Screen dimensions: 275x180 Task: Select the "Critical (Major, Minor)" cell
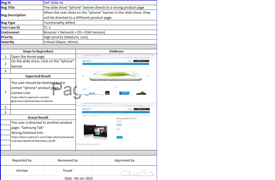[100, 42]
